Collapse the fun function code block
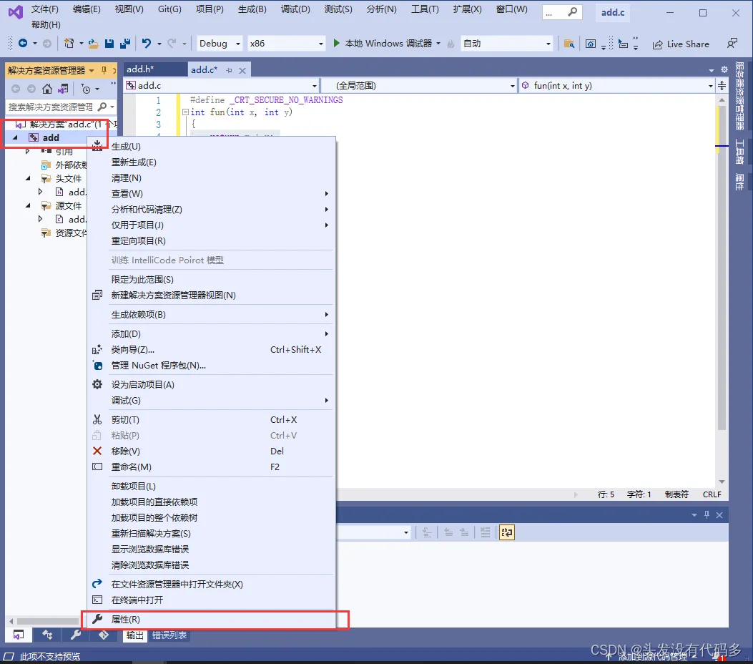Image resolution: width=753 pixels, height=664 pixels. [185, 112]
